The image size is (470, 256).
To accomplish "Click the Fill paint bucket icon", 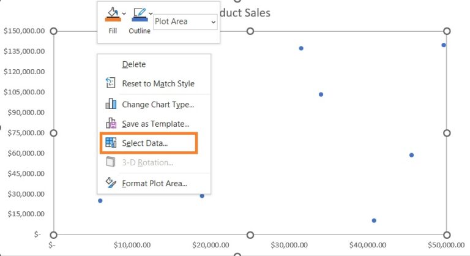I will pos(111,14).
